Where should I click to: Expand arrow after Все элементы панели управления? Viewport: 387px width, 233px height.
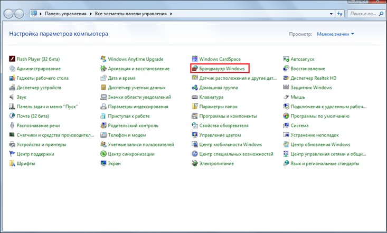(171, 14)
